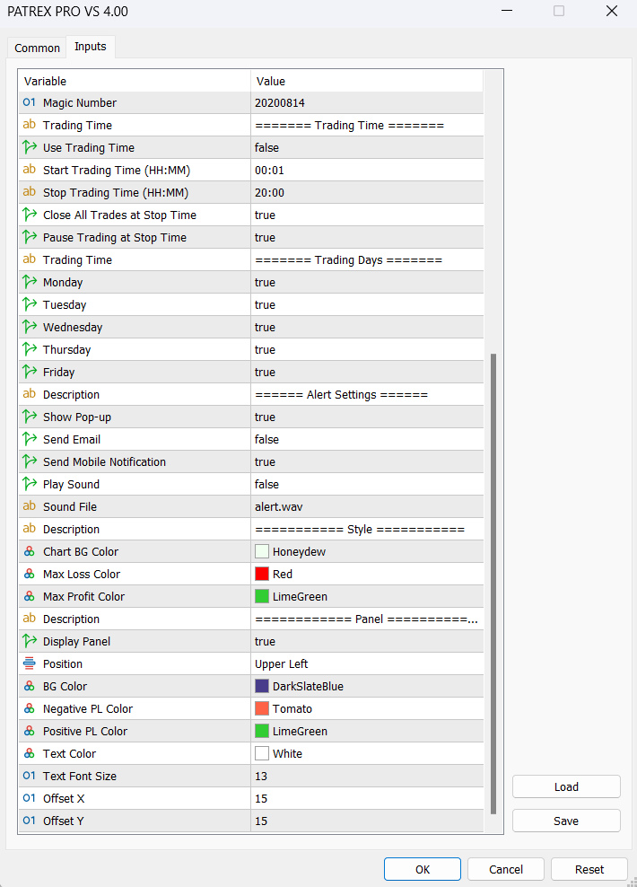Open the BG Color DarkSlateBlue value

coord(367,686)
